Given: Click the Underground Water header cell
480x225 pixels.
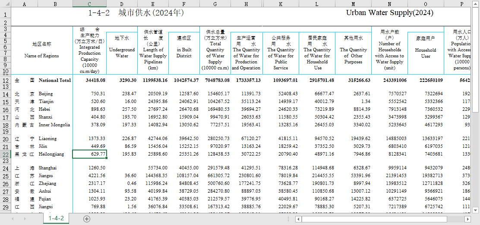Looking at the screenshot, I should point(122,53).
